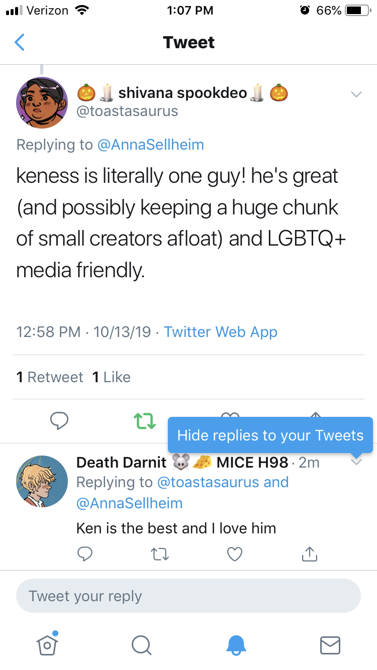Screen dimensions: 377x670
Task: Open the Twitter Web App source link
Action: [x=221, y=332]
